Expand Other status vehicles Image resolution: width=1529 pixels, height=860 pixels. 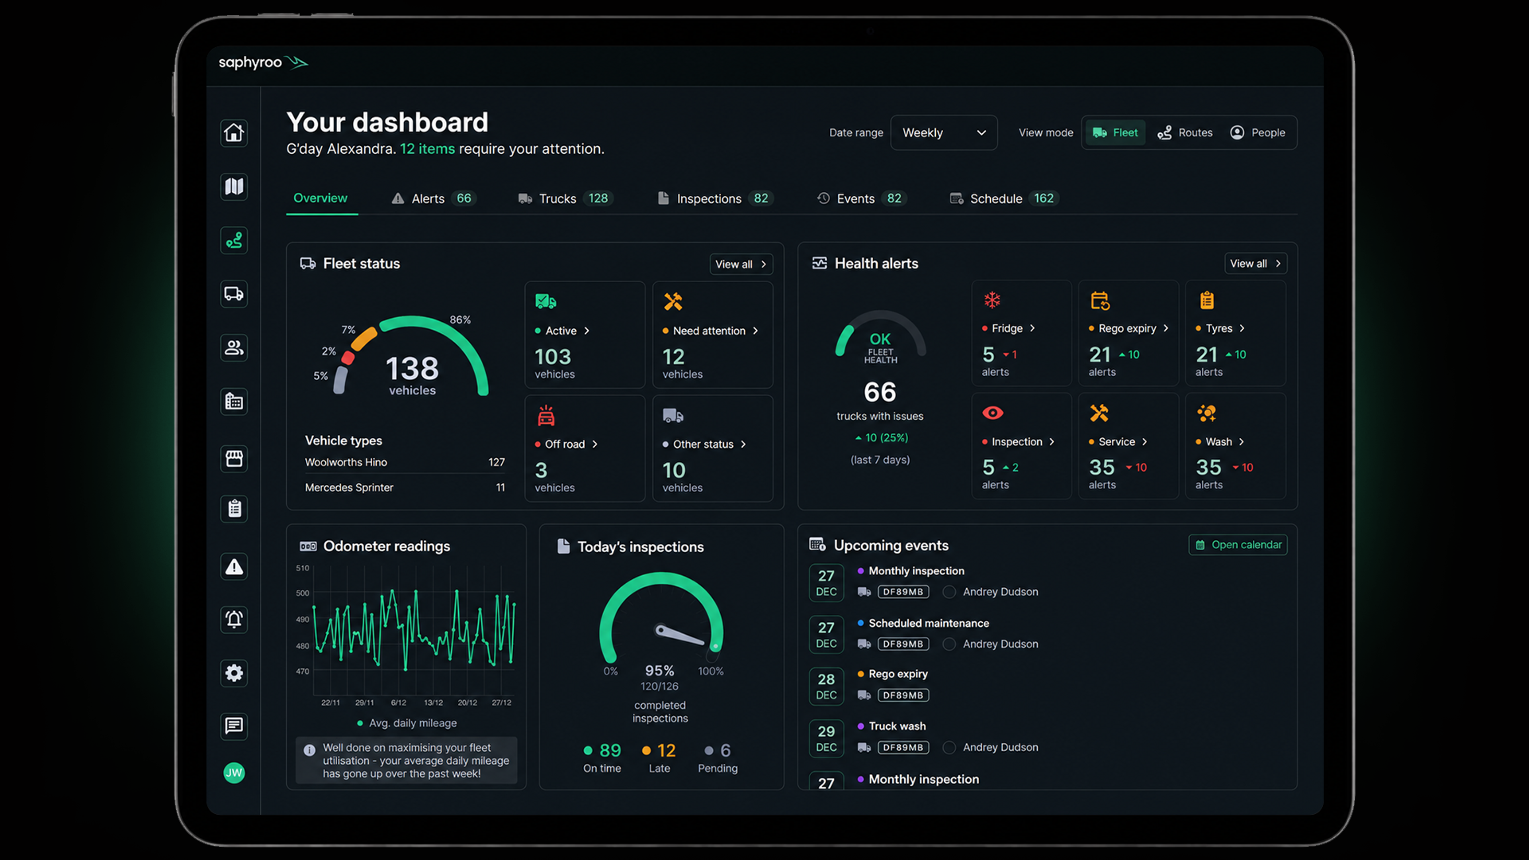(x=743, y=445)
